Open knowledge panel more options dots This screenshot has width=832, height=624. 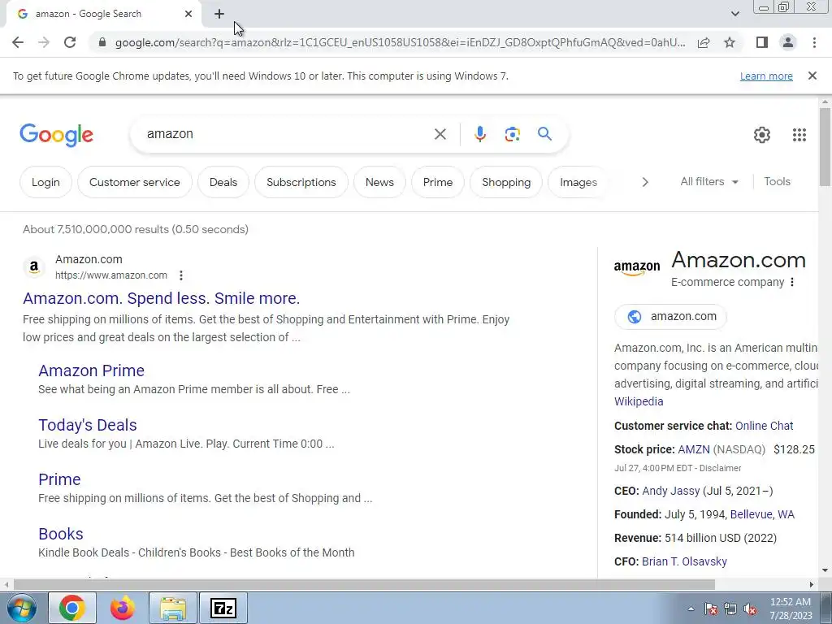pyautogui.click(x=792, y=282)
